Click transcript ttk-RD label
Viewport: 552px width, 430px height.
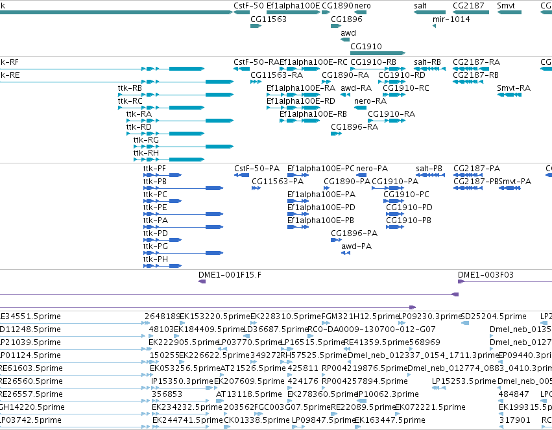139,127
